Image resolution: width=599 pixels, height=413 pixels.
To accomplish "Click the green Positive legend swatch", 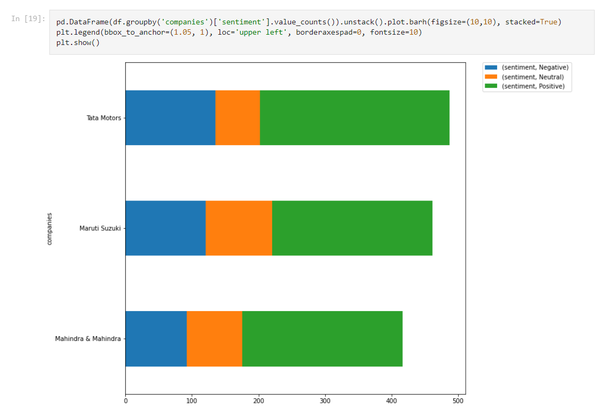I will tap(491, 86).
